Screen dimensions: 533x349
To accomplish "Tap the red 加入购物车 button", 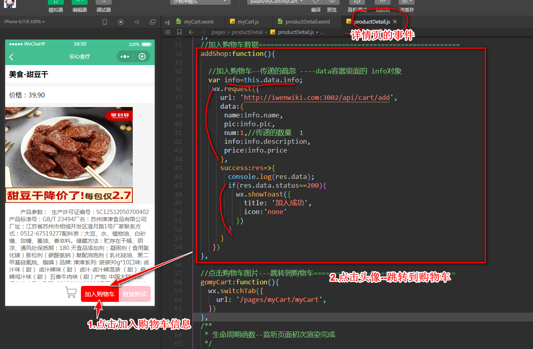I will tap(100, 294).
